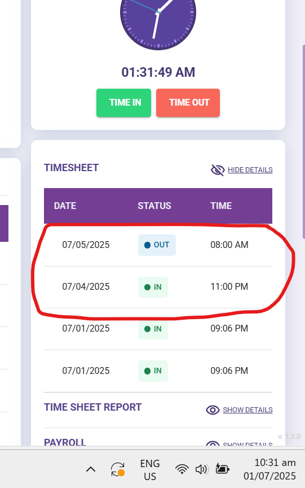Viewport: 305px width, 488px height.
Task: Select the IN status badge on 07/04/2025
Action: pyautogui.click(x=153, y=287)
